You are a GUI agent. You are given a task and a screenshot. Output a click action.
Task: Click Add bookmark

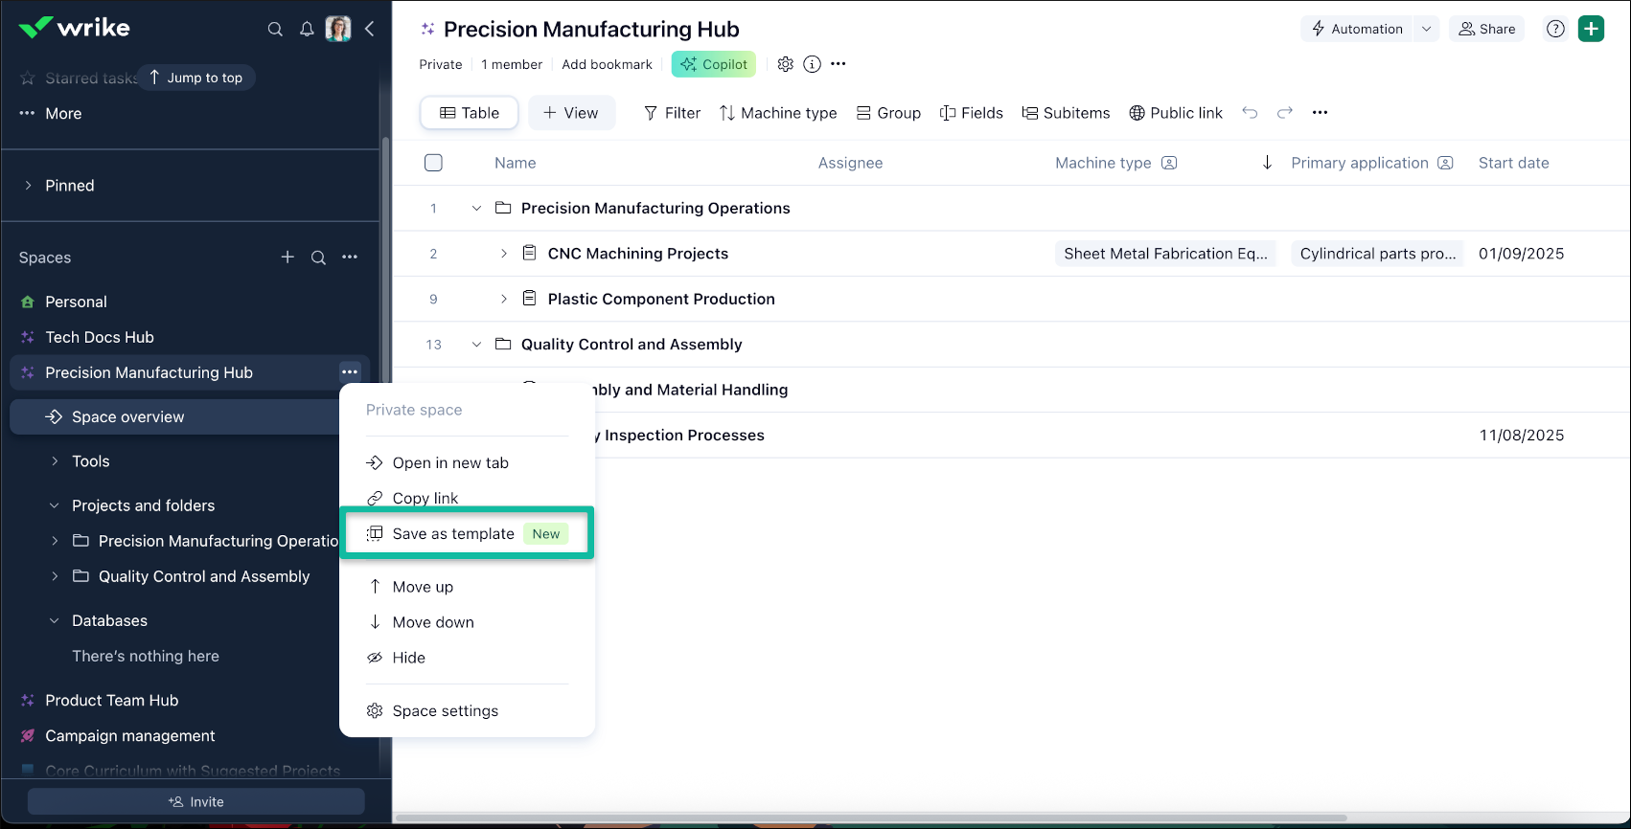pos(607,64)
